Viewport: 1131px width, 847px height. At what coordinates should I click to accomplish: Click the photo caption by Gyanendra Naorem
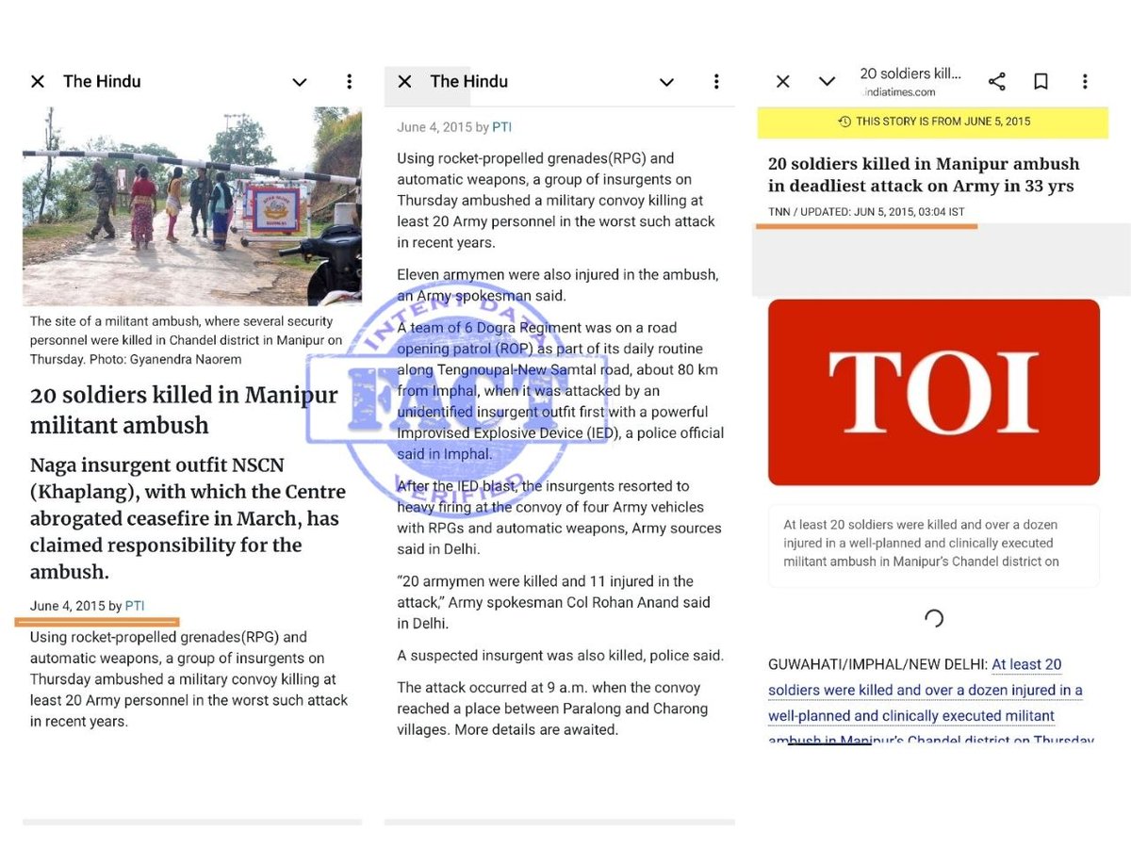[186, 340]
